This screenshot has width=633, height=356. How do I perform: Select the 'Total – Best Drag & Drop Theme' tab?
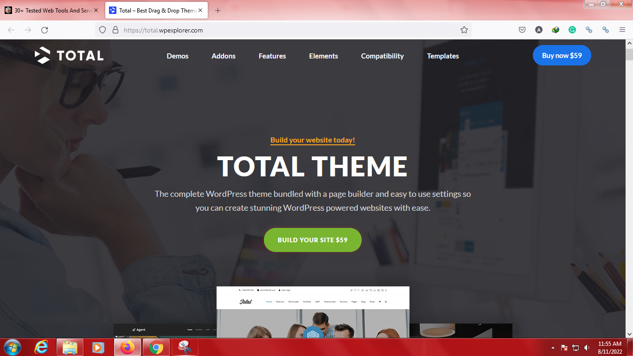[156, 10]
